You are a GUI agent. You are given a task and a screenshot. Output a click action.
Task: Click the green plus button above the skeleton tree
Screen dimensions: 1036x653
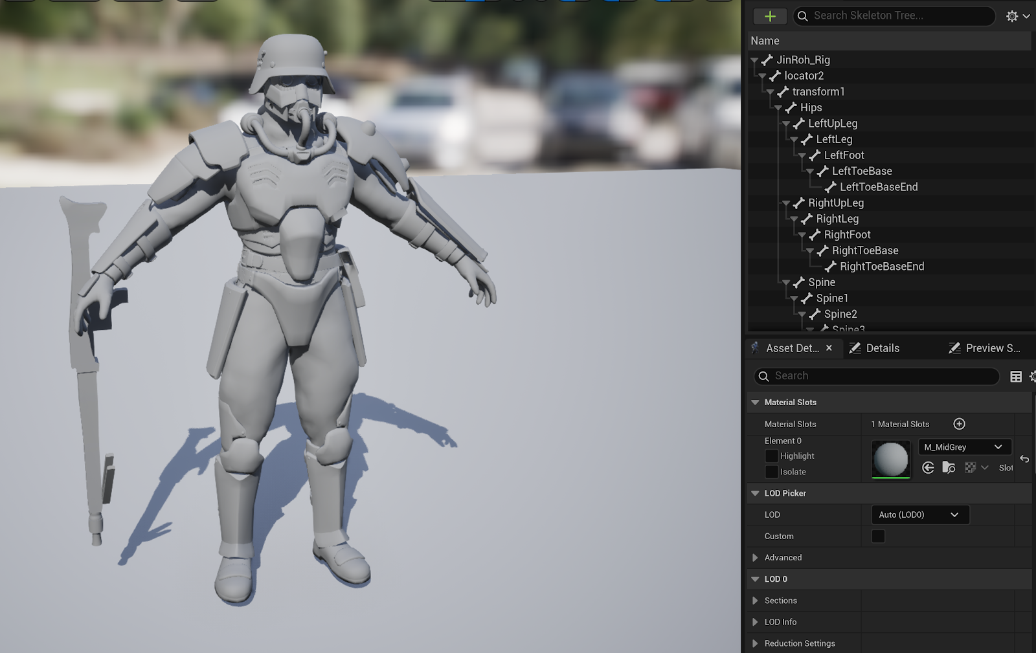pos(770,16)
